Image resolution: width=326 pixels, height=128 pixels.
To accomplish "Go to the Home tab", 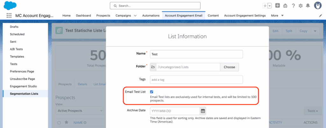I will click(67, 16).
